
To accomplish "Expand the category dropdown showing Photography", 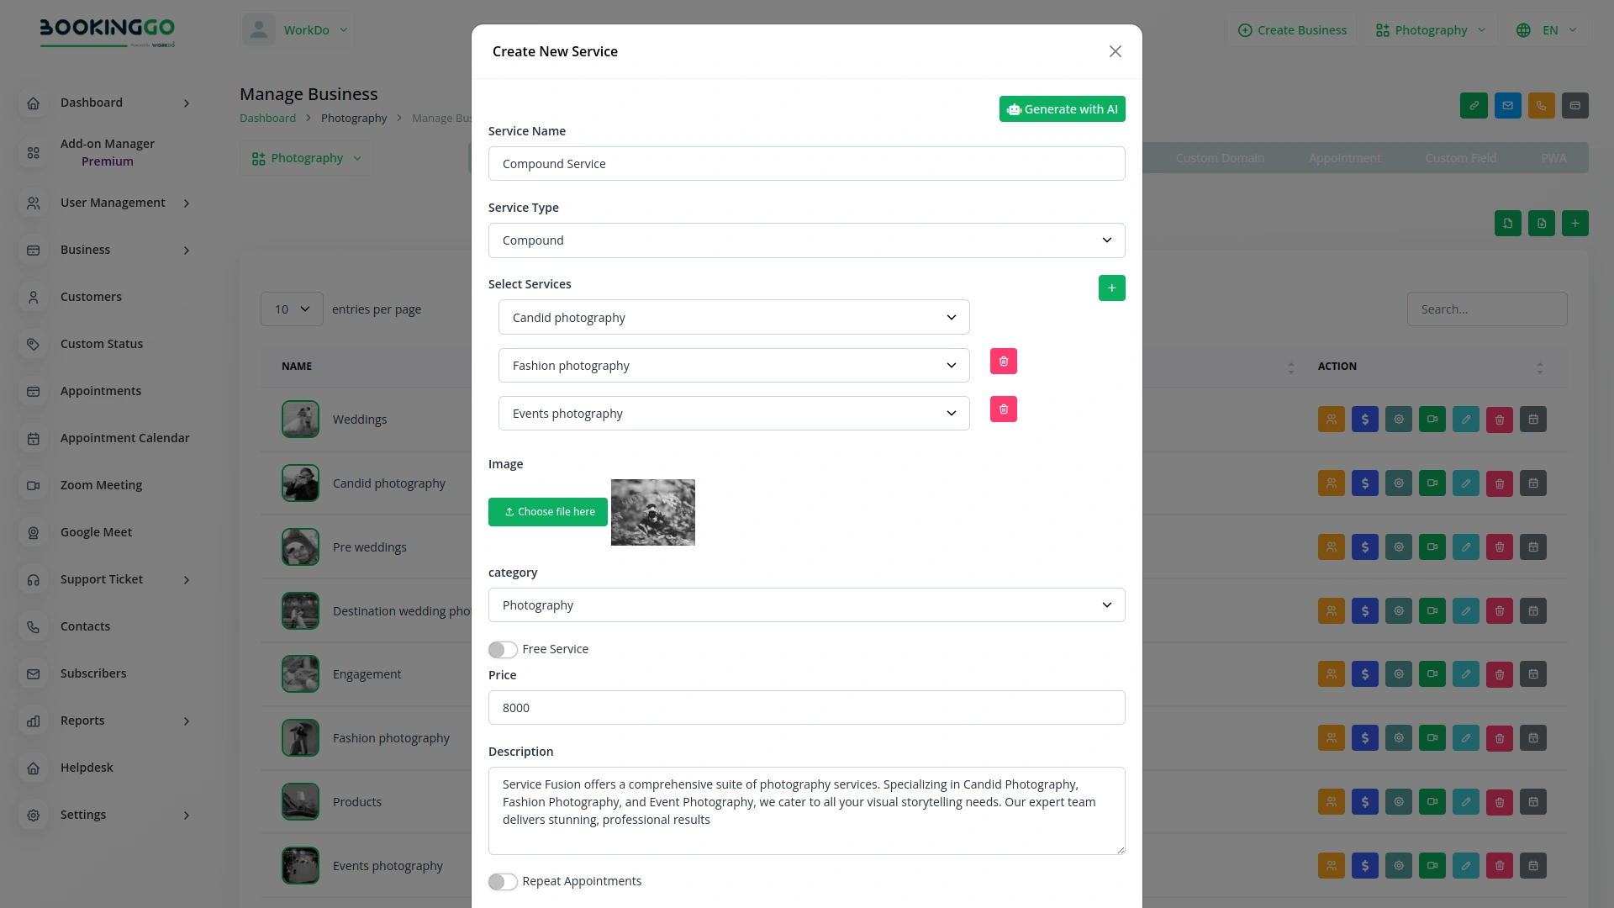I will 806,604.
